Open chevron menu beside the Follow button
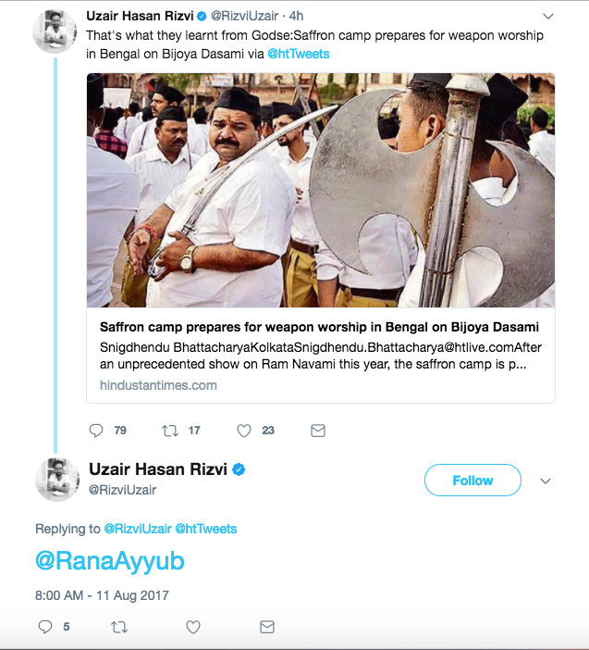 point(546,481)
